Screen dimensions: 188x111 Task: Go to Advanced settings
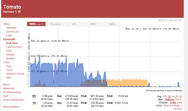click(9, 88)
